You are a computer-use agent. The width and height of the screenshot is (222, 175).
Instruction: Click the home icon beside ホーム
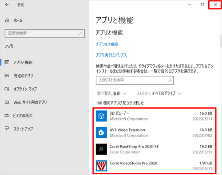coord(7,20)
